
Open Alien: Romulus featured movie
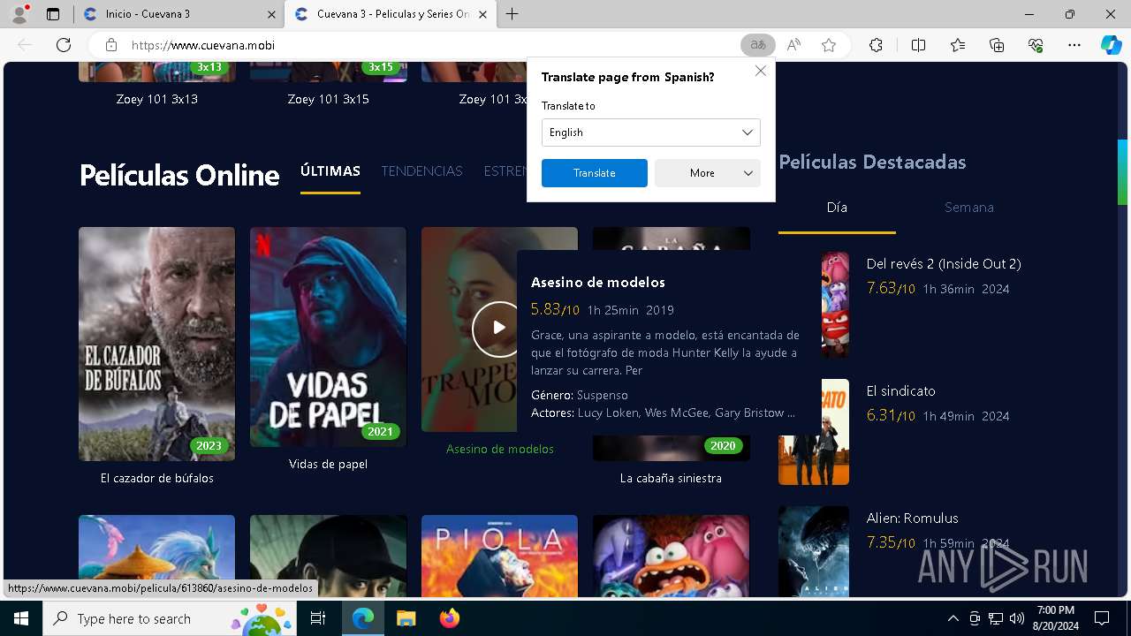(x=912, y=518)
